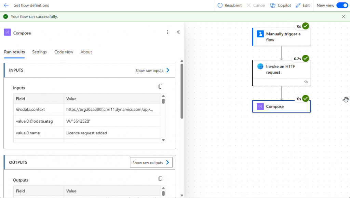Expand Show raw inputs
This screenshot has height=198, width=350.
coord(152,70)
